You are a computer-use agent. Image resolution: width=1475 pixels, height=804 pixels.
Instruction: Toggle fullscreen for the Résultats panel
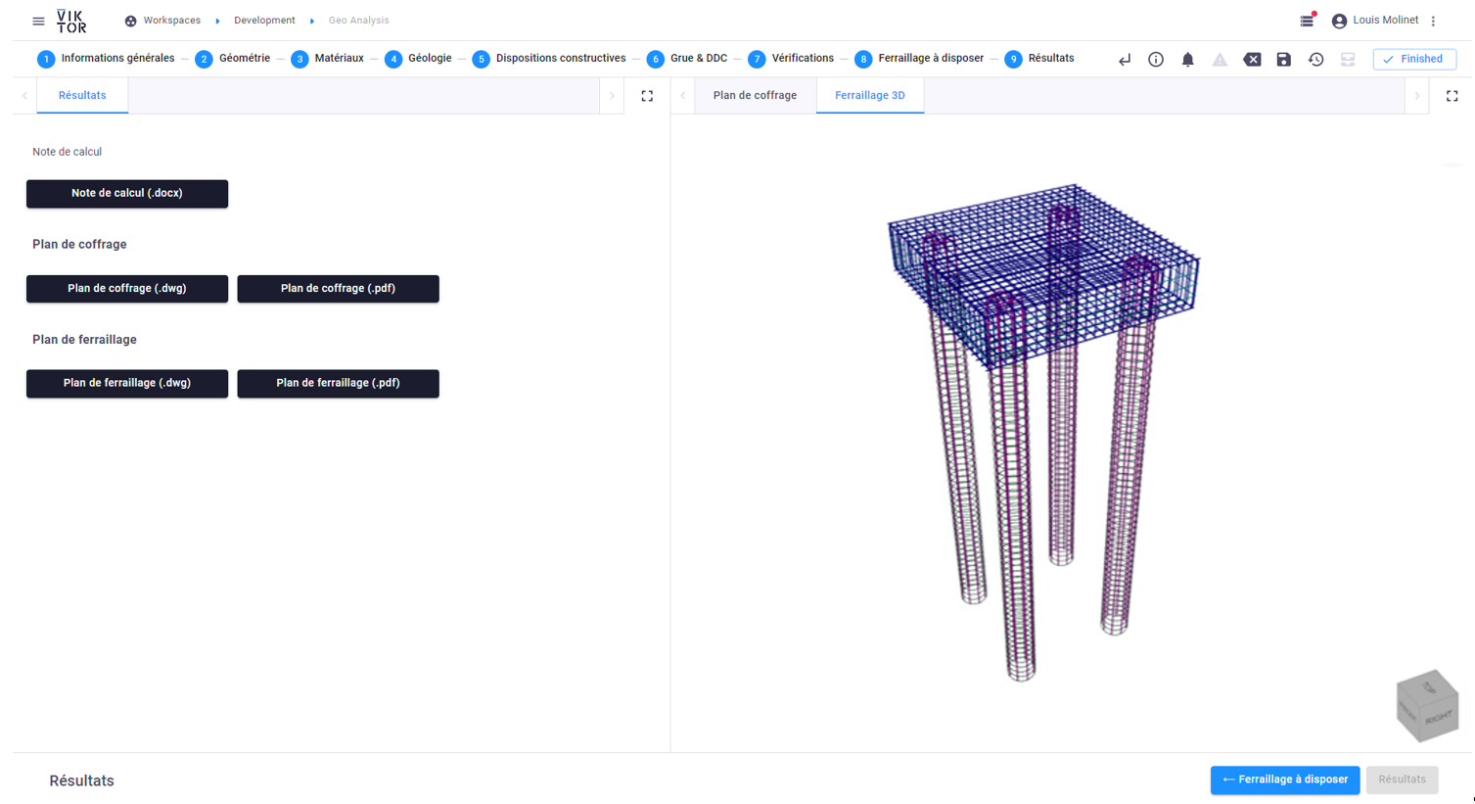tap(647, 95)
